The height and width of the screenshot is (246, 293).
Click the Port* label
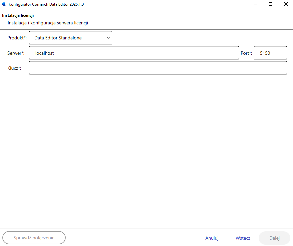pyautogui.click(x=246, y=53)
